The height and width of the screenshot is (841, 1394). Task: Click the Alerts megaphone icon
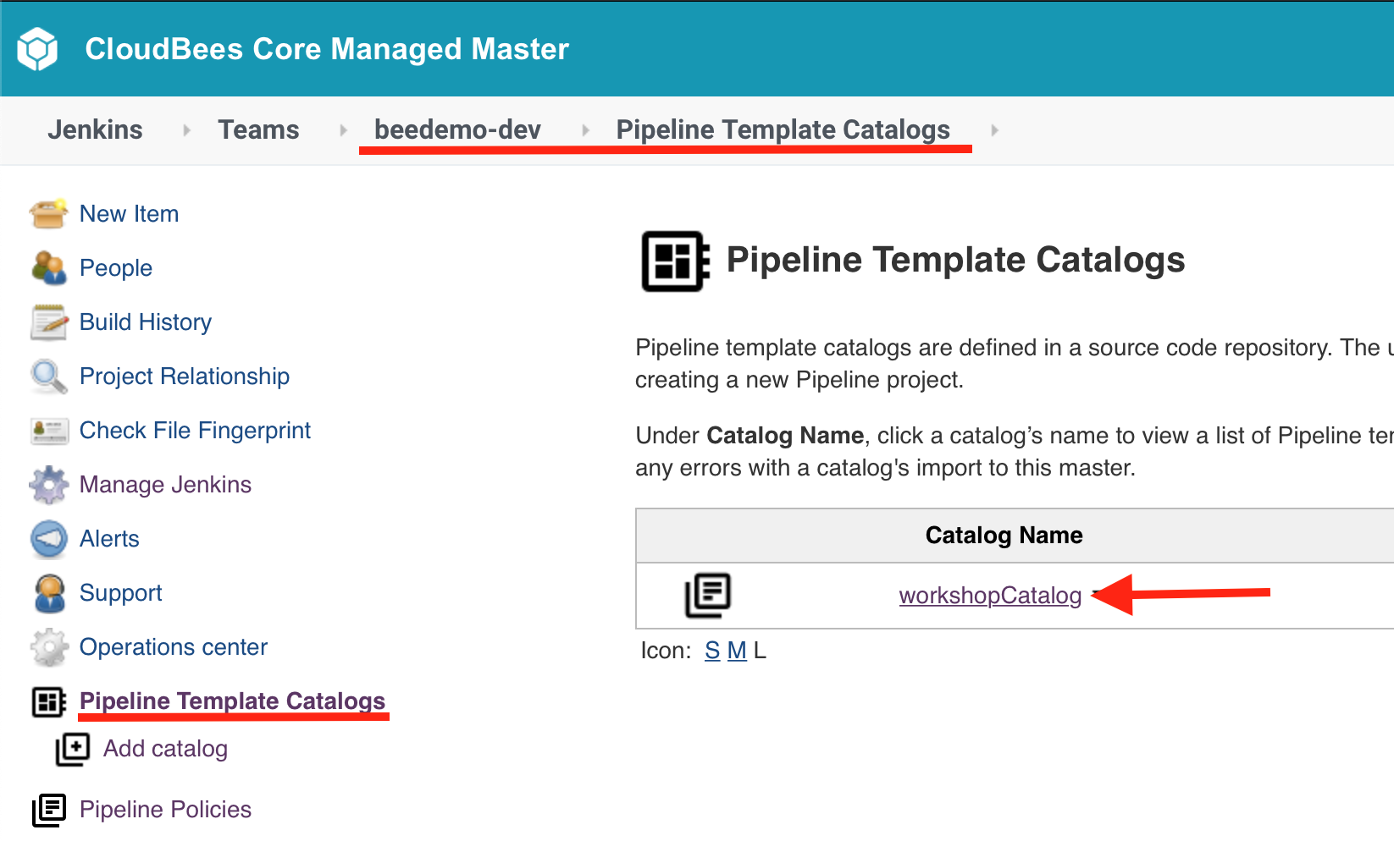(48, 539)
